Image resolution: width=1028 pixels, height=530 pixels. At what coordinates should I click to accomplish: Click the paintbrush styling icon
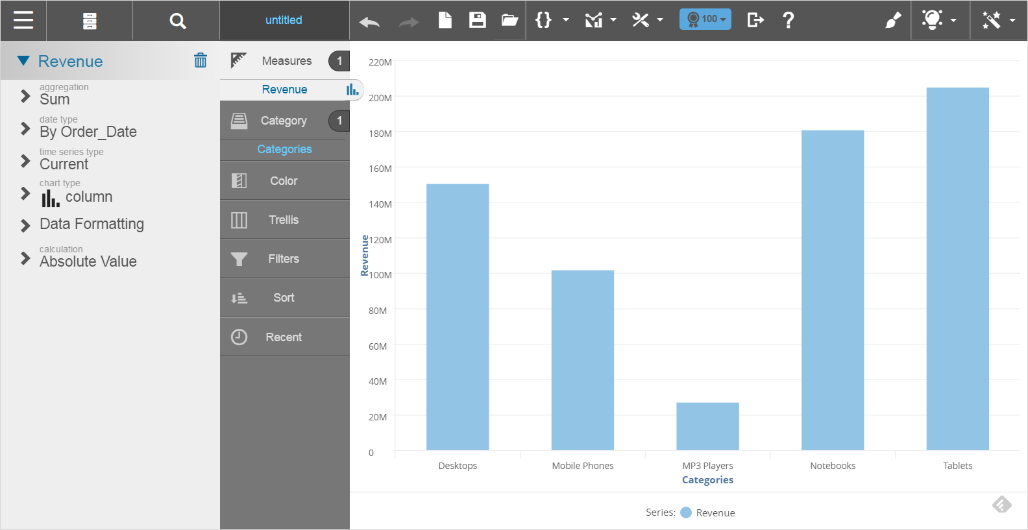click(x=893, y=20)
